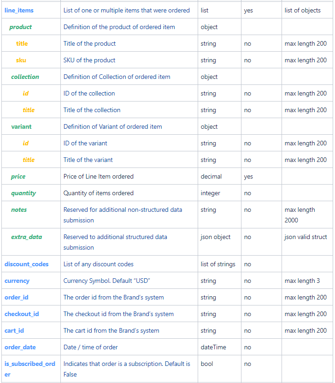The height and width of the screenshot is (383, 335).
Task: Click 'Definition of Collection of ordered item' text
Action: point(117,77)
